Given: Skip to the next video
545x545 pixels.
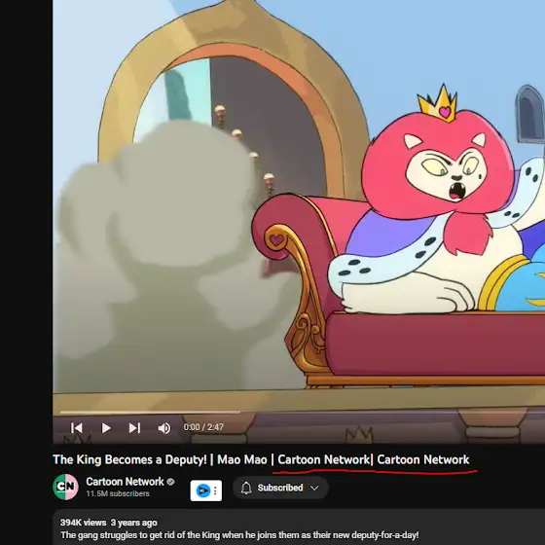Looking at the screenshot, I should 134,428.
